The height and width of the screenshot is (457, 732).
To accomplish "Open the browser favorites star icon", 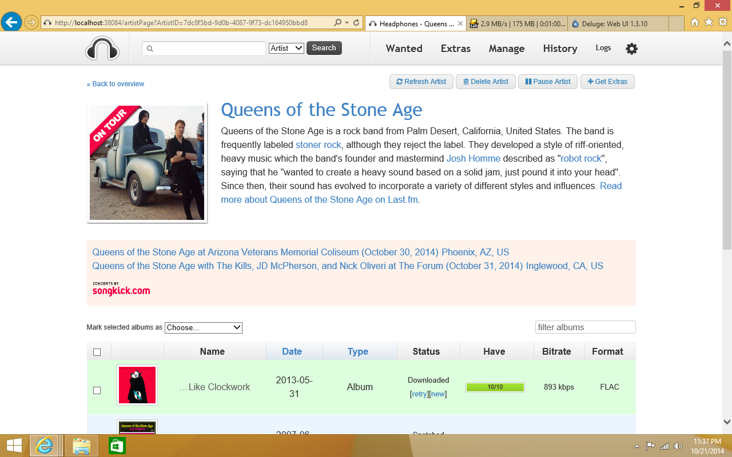I will pos(709,22).
